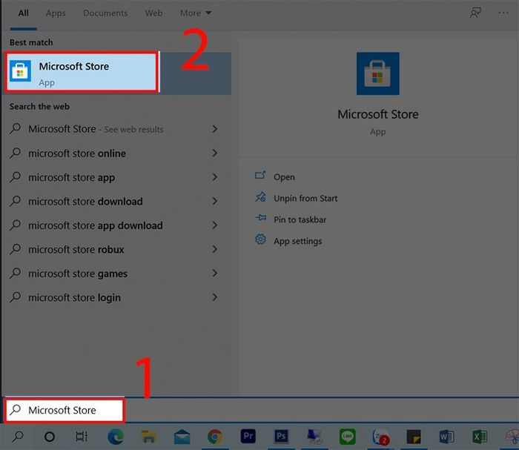This screenshot has height=450, width=519.
Task: Click the App settings gear icon
Action: coord(260,239)
